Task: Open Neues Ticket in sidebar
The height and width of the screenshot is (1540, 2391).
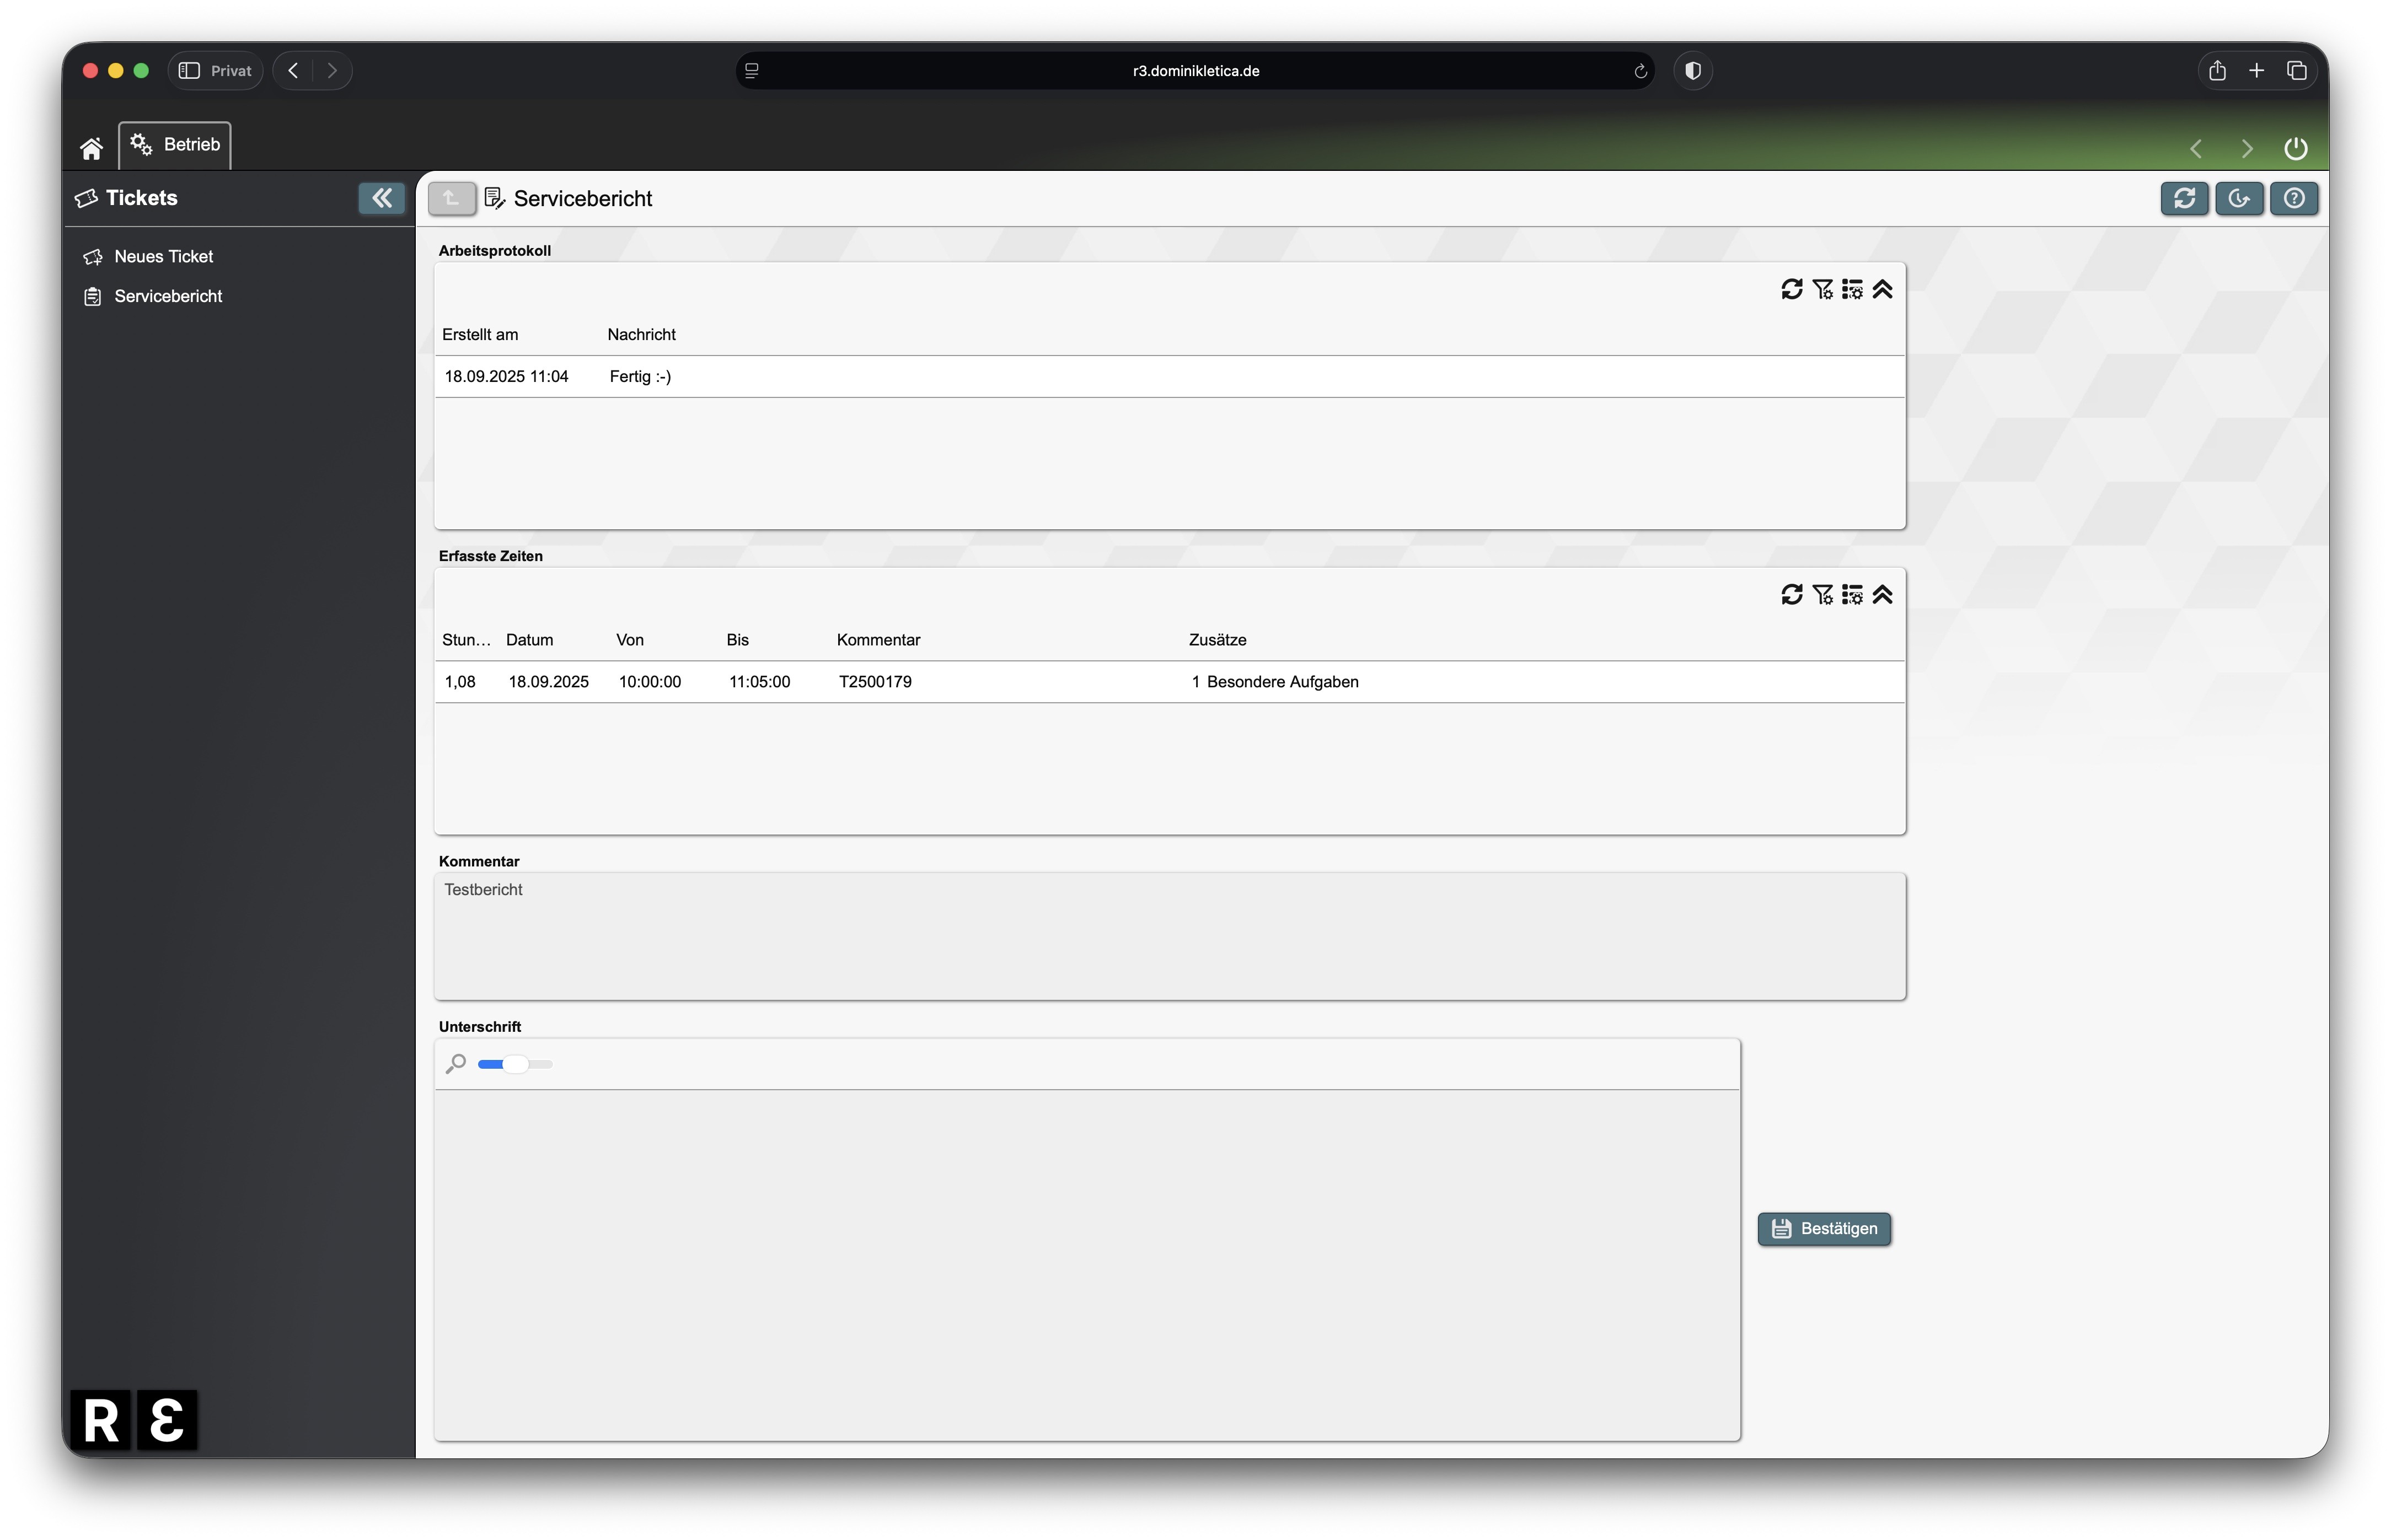Action: point(163,257)
